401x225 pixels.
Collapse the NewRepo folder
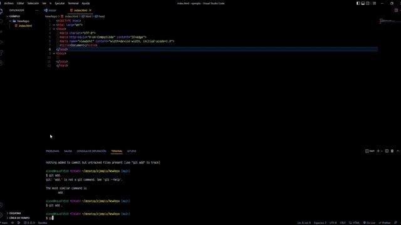[x=10, y=21]
